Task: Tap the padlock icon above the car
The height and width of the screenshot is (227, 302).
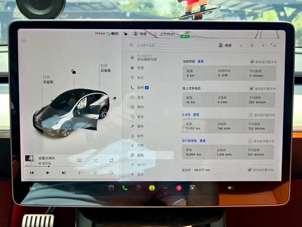Action: tap(73, 72)
